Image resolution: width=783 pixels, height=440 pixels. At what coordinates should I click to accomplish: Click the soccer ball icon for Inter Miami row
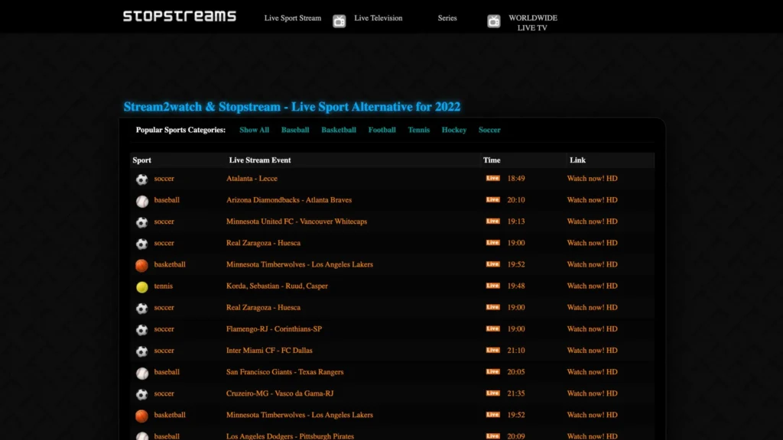click(x=141, y=351)
